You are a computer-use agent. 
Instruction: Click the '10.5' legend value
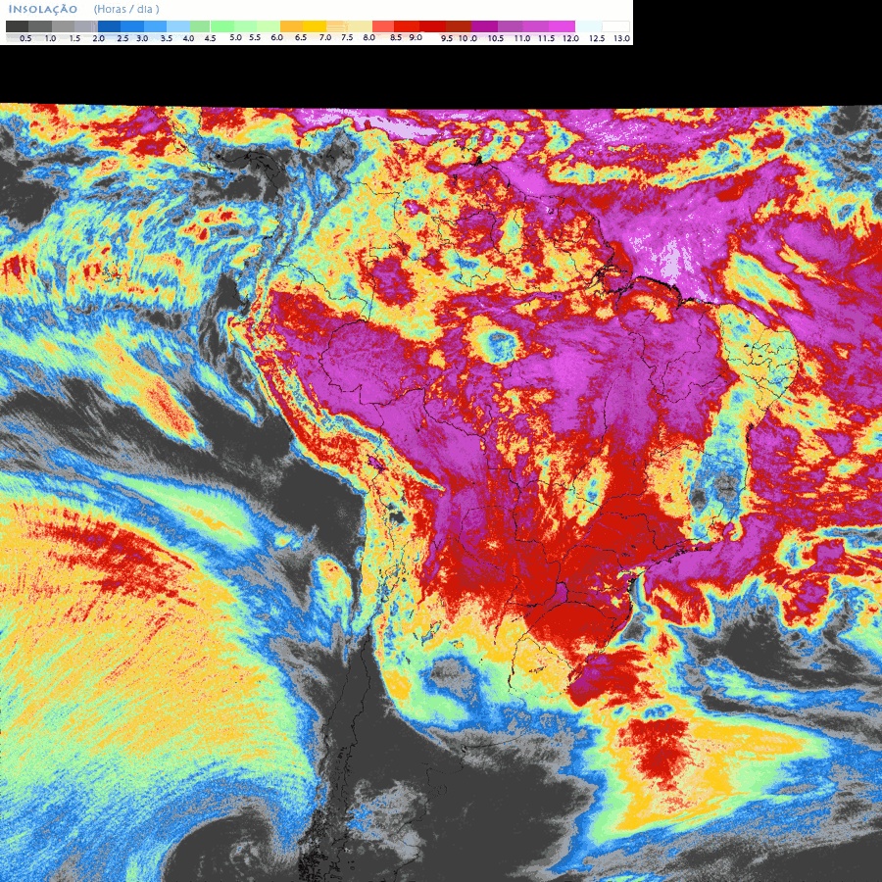click(x=496, y=39)
